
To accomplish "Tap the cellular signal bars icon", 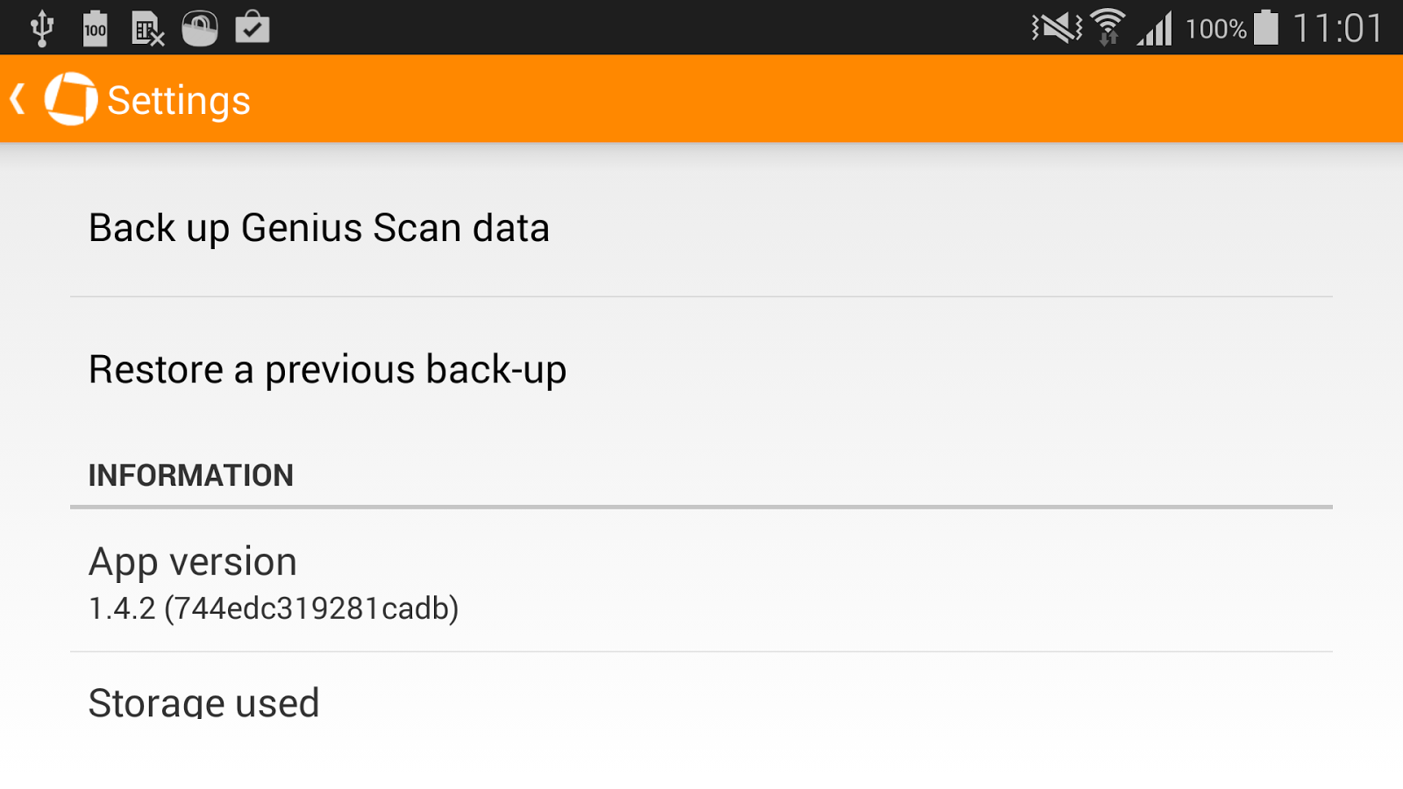I will pyautogui.click(x=1154, y=30).
